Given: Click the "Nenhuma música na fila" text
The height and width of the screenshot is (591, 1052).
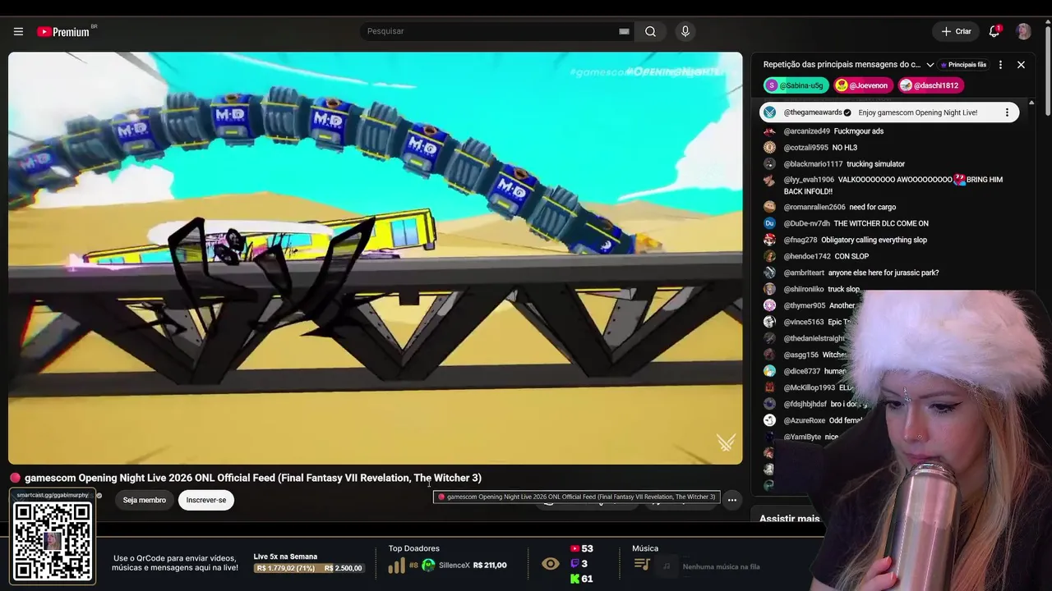Looking at the screenshot, I should coord(721,566).
